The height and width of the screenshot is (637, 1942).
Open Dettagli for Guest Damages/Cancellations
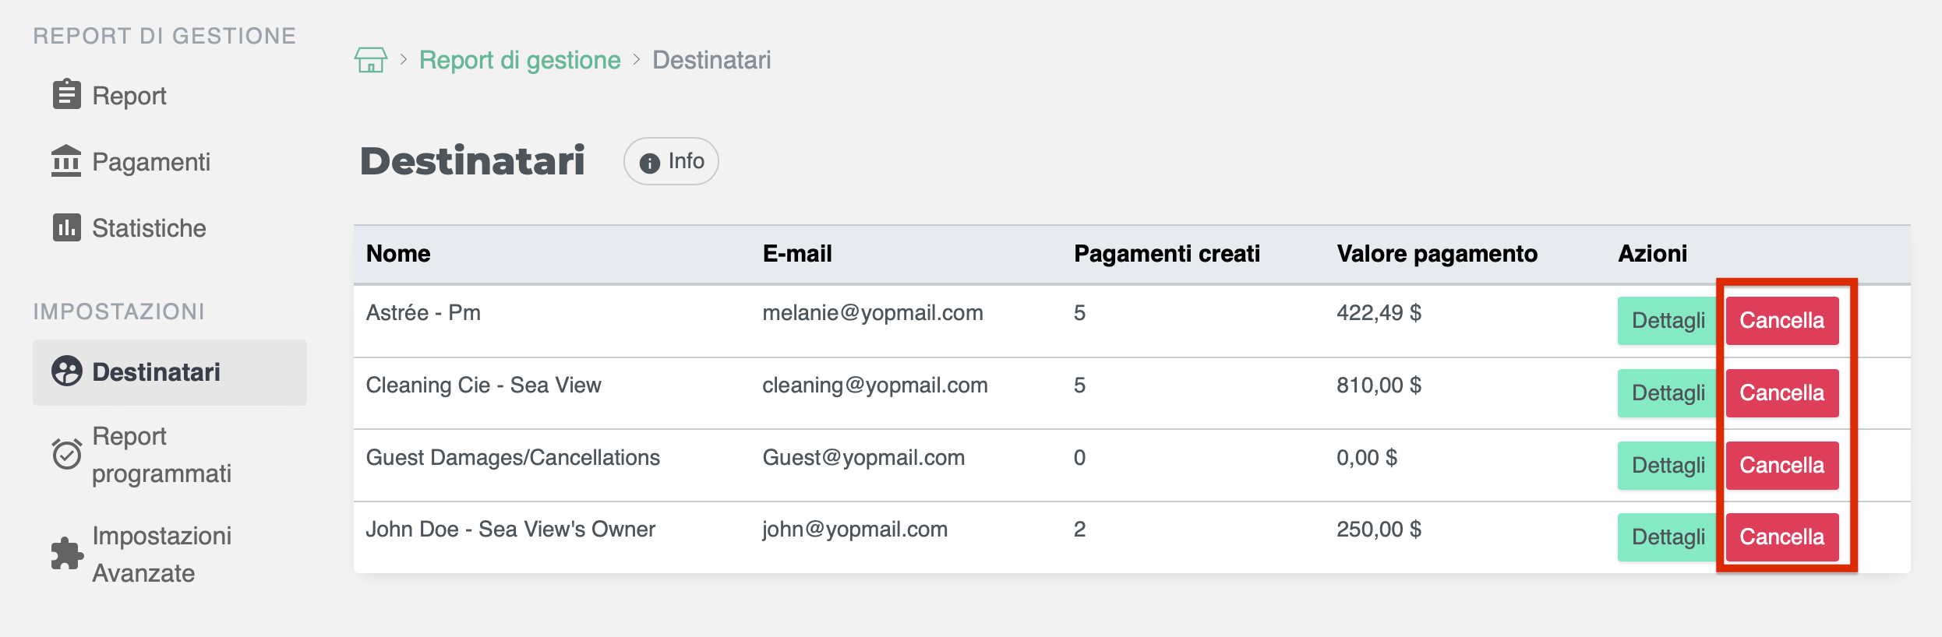tap(1668, 466)
